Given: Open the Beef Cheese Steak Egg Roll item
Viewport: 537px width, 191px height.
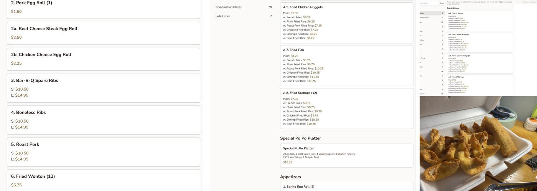Looking at the screenshot, I should [103, 33].
